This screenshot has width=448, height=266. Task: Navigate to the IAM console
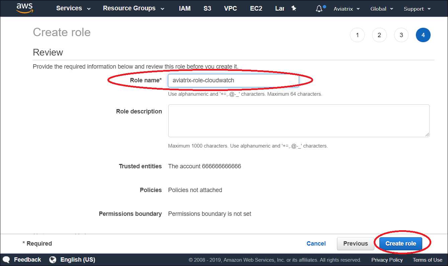coord(185,8)
